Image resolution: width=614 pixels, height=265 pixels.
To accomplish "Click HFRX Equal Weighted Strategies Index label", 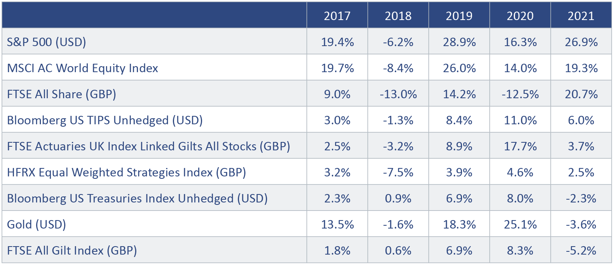I will (126, 172).
